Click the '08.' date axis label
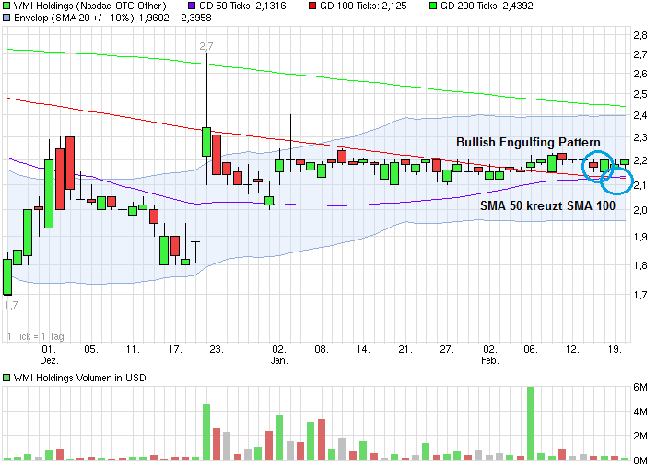 coord(322,350)
